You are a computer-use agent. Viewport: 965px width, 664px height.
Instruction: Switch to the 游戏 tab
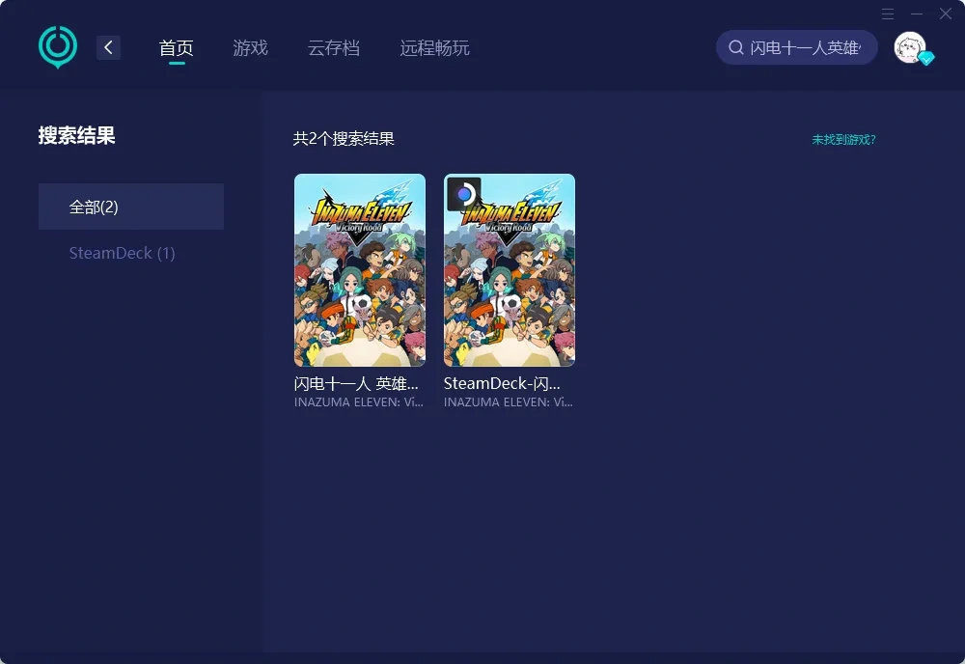pos(251,48)
